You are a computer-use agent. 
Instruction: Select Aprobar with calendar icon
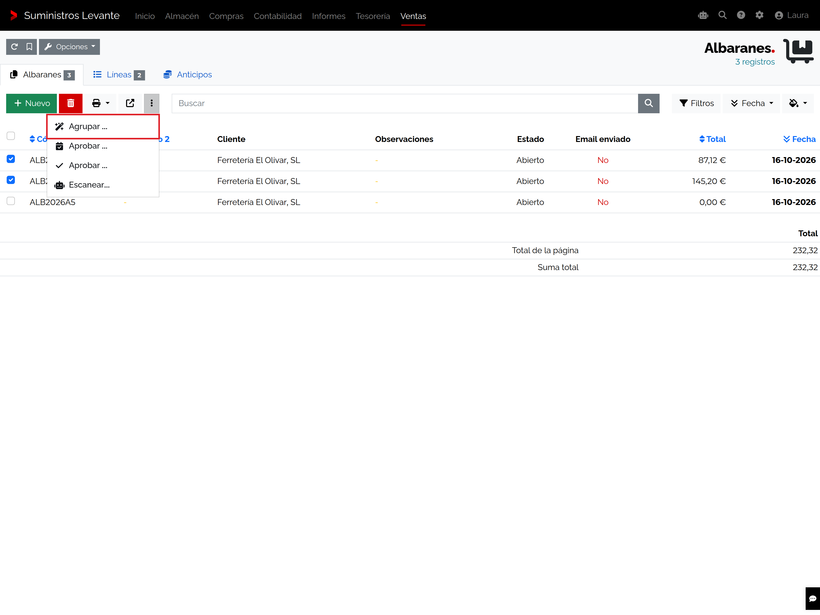pos(103,146)
